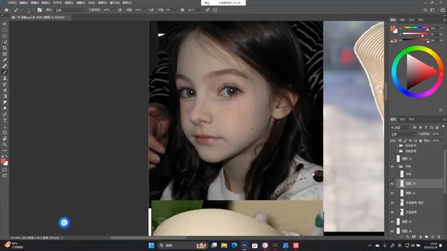Toggle layer filtering on/off switch
The image size is (447, 251).
[x=443, y=127]
